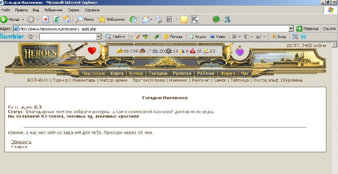Screen dimensions: 338x174
Task: Click the red heart health icon
Action: click(x=92, y=51)
